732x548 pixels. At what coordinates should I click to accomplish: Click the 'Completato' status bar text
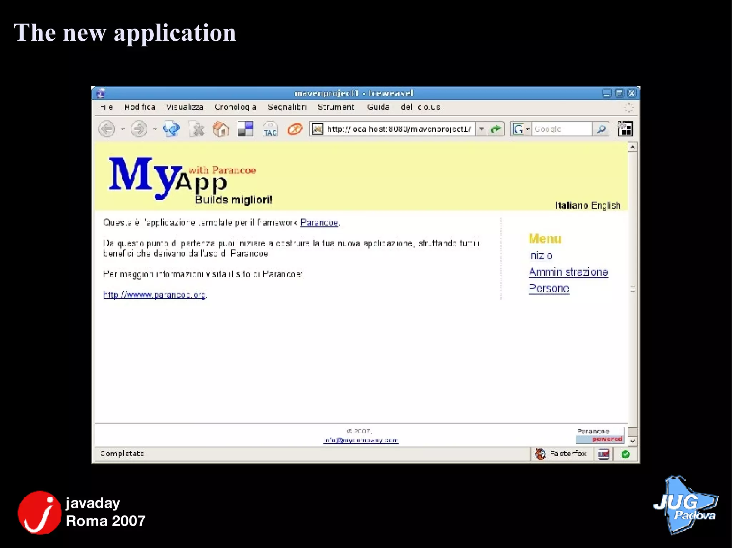coord(122,453)
